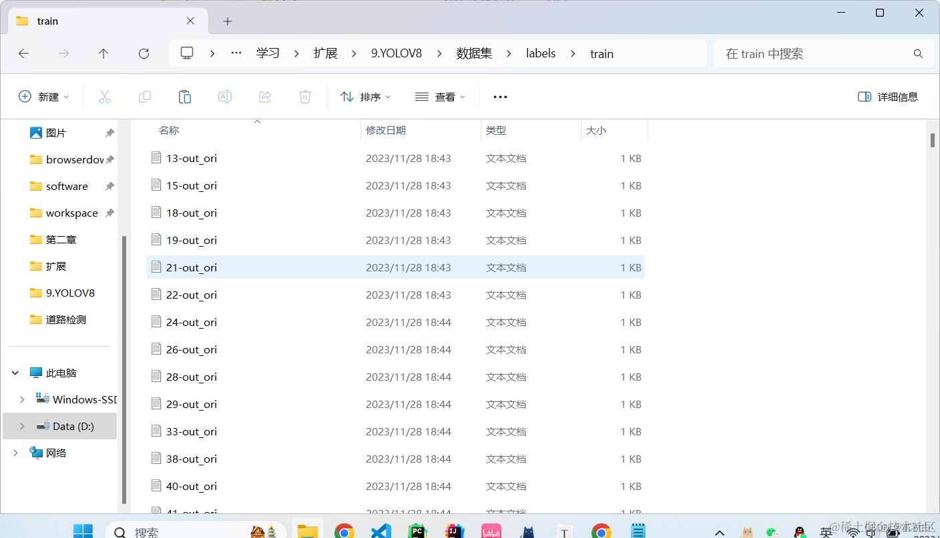
Task: Navigate to the labels breadcrumb
Action: point(540,53)
